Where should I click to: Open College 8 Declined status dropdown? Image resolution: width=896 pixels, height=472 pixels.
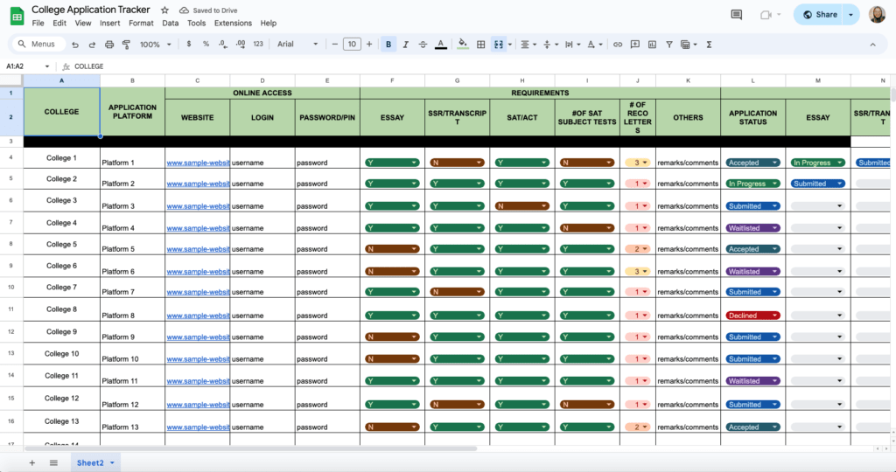click(752, 316)
